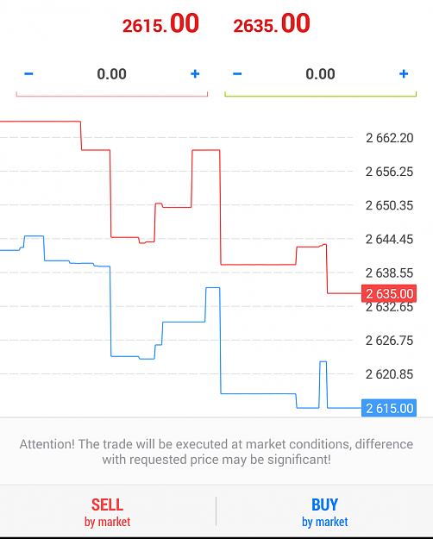Click the green underline beneath take profit field
The height and width of the screenshot is (539, 433).
(x=321, y=95)
